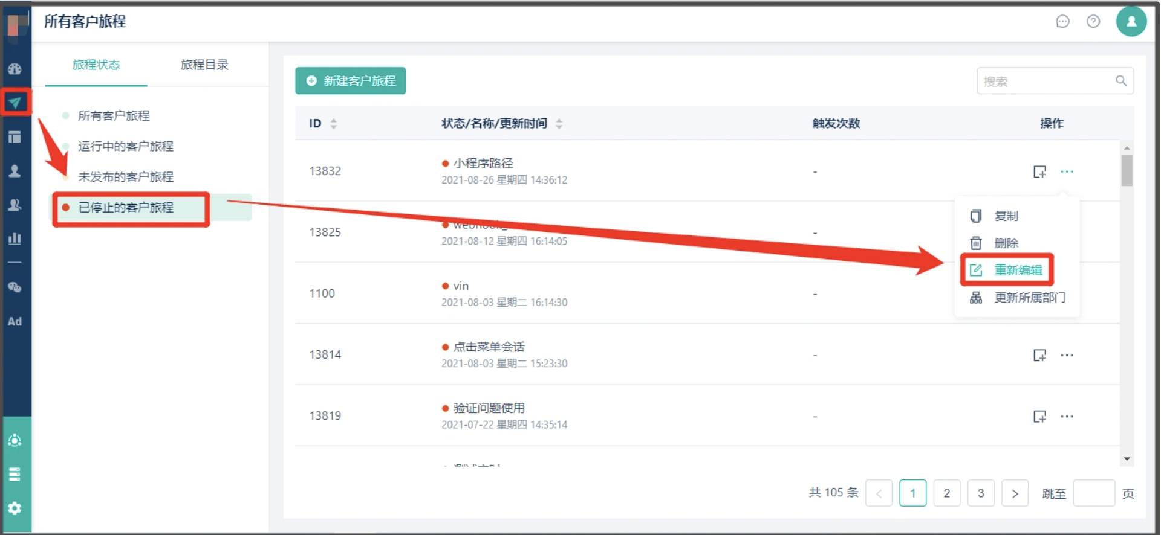The image size is (1161, 535).
Task: Open the WeChat sidebar icon
Action: [x=15, y=287]
